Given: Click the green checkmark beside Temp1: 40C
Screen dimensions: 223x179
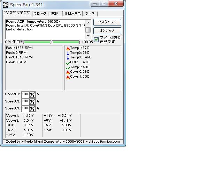Looking at the screenshot, I should (x=68, y=67).
